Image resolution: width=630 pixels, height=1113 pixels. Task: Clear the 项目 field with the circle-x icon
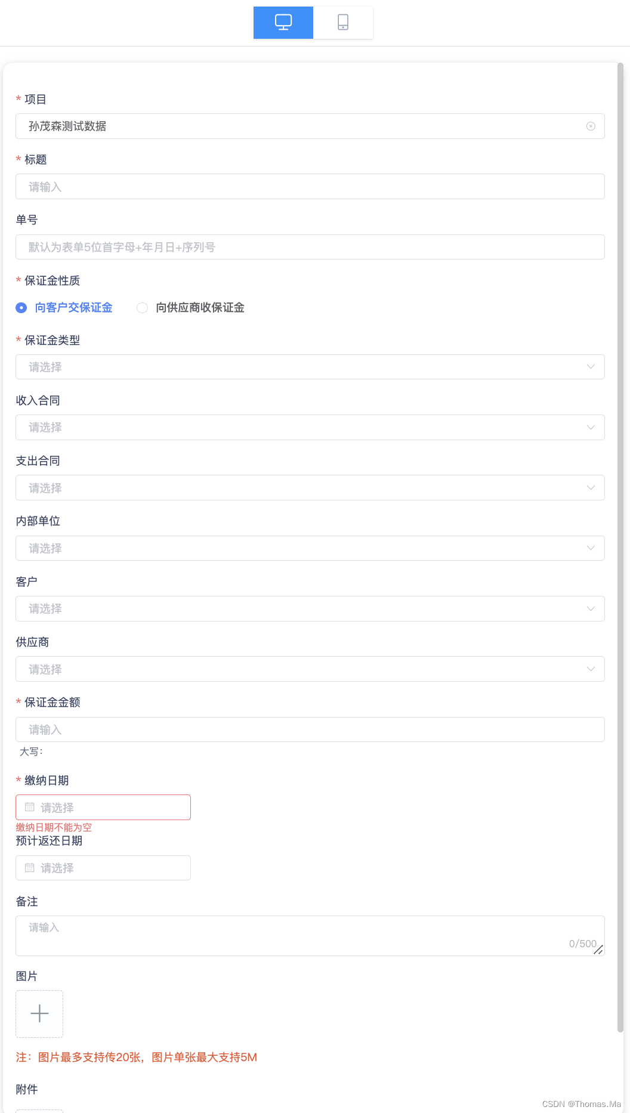coord(591,126)
